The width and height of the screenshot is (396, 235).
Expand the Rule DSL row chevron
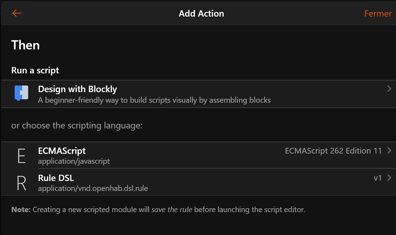[390, 178]
